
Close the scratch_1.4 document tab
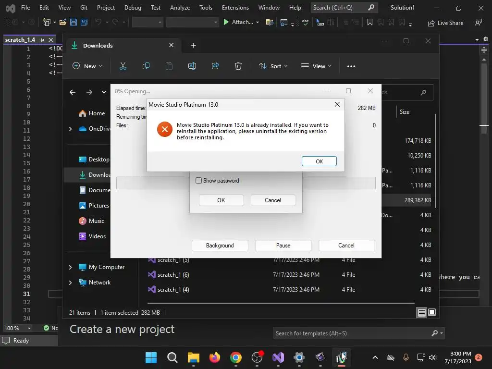51,40
